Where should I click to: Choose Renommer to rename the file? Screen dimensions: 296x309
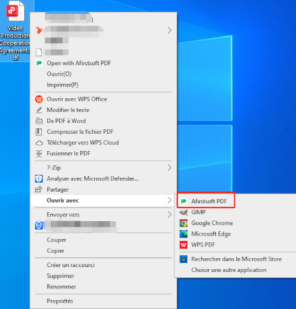point(103,286)
